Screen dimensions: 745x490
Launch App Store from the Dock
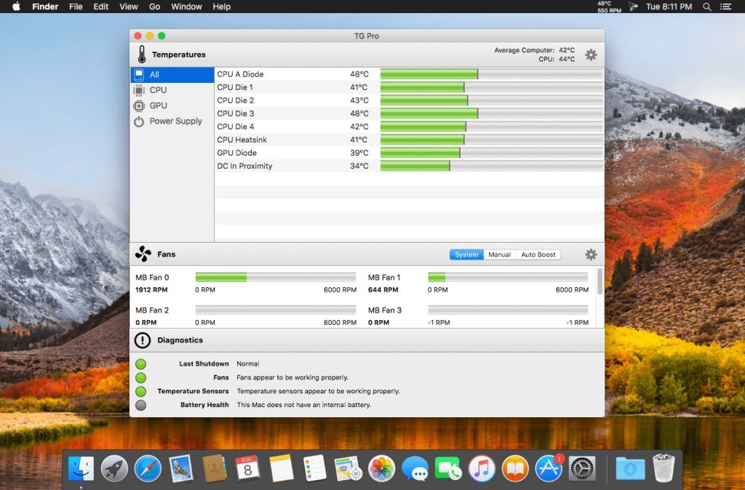click(549, 468)
